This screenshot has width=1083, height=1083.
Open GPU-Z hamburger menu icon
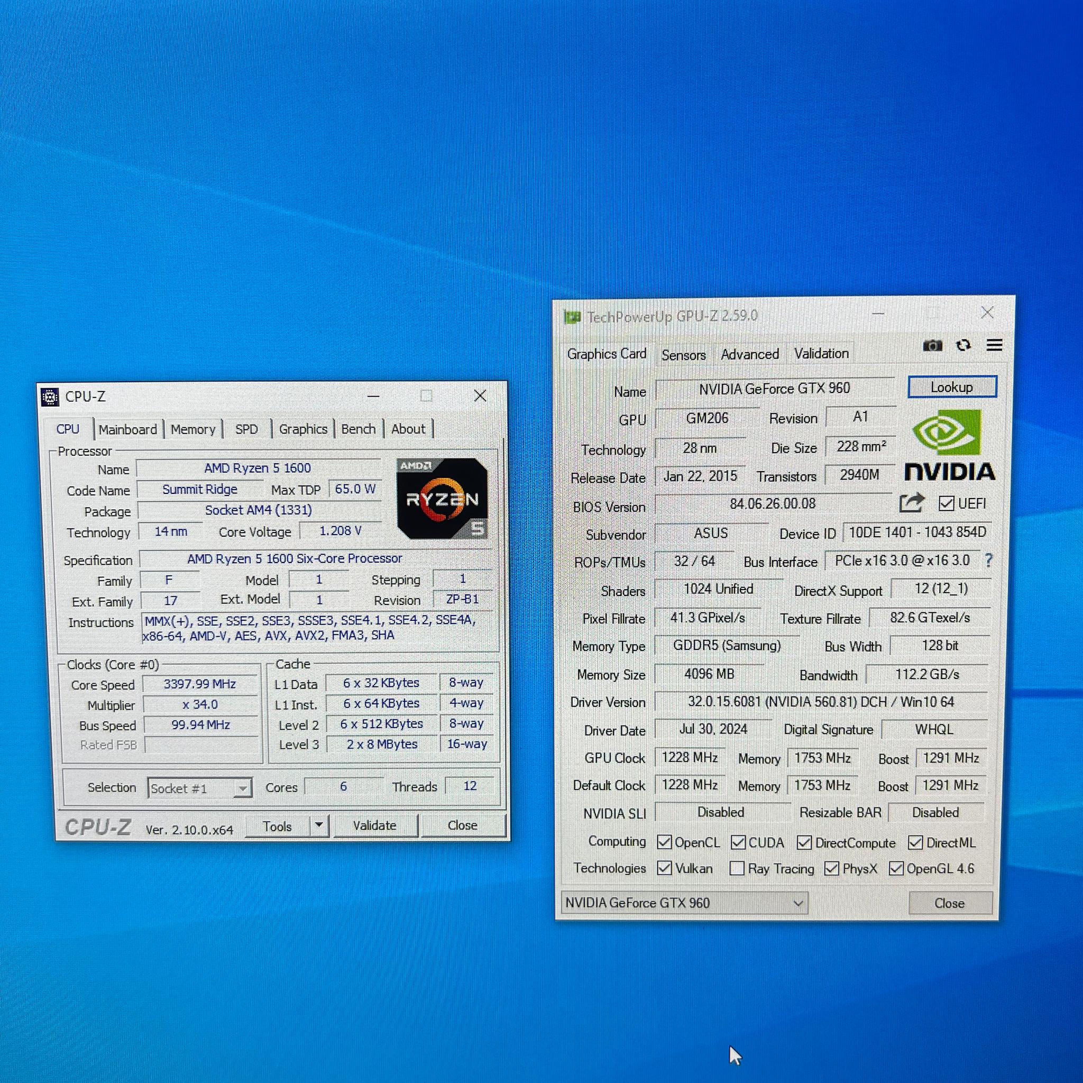click(x=995, y=345)
